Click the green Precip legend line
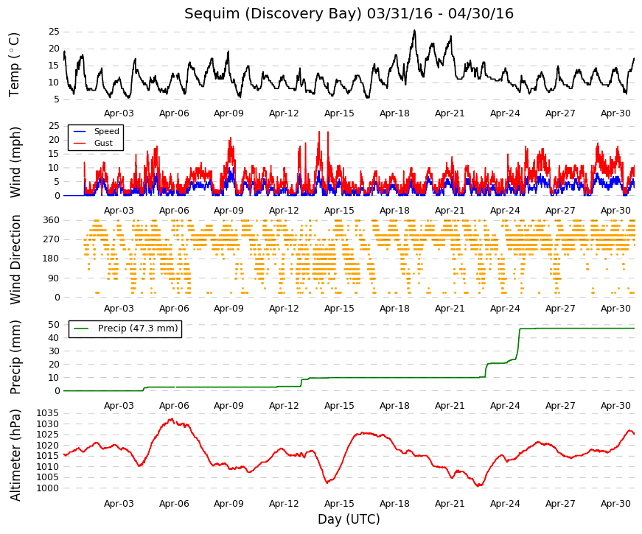The height and width of the screenshot is (534, 642). [82, 329]
